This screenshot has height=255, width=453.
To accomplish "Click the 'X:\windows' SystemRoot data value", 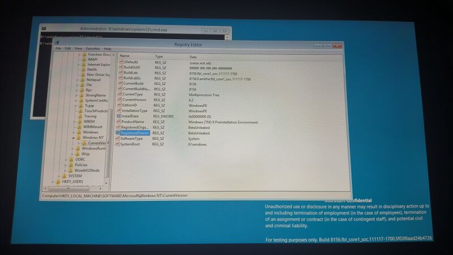I will (x=197, y=144).
